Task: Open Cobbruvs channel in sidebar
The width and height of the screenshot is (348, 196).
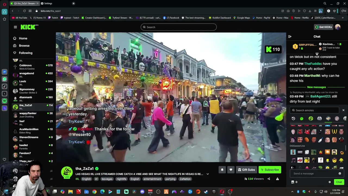Action: pyautogui.click(x=33, y=67)
